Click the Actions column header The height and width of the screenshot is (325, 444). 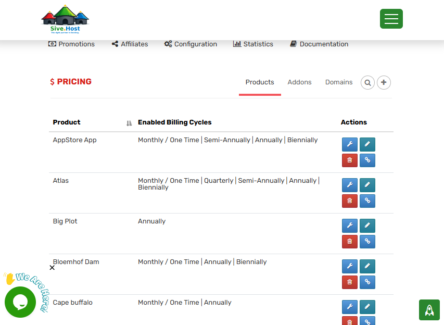pyautogui.click(x=353, y=122)
